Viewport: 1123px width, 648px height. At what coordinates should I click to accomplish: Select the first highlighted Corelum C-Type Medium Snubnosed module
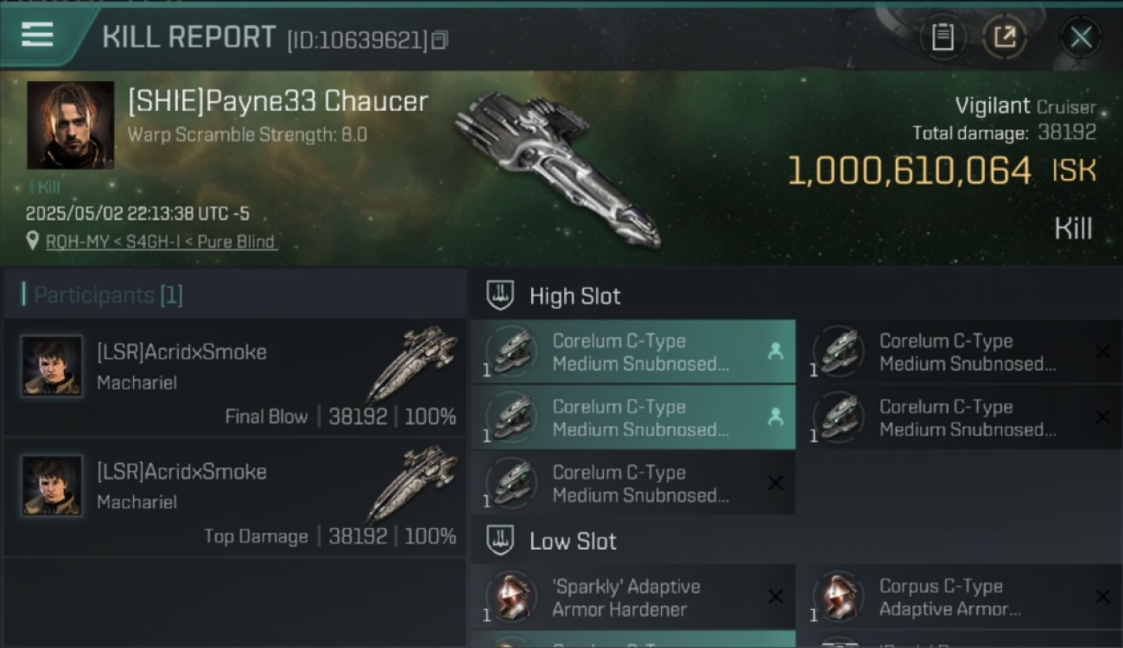pyautogui.click(x=633, y=352)
